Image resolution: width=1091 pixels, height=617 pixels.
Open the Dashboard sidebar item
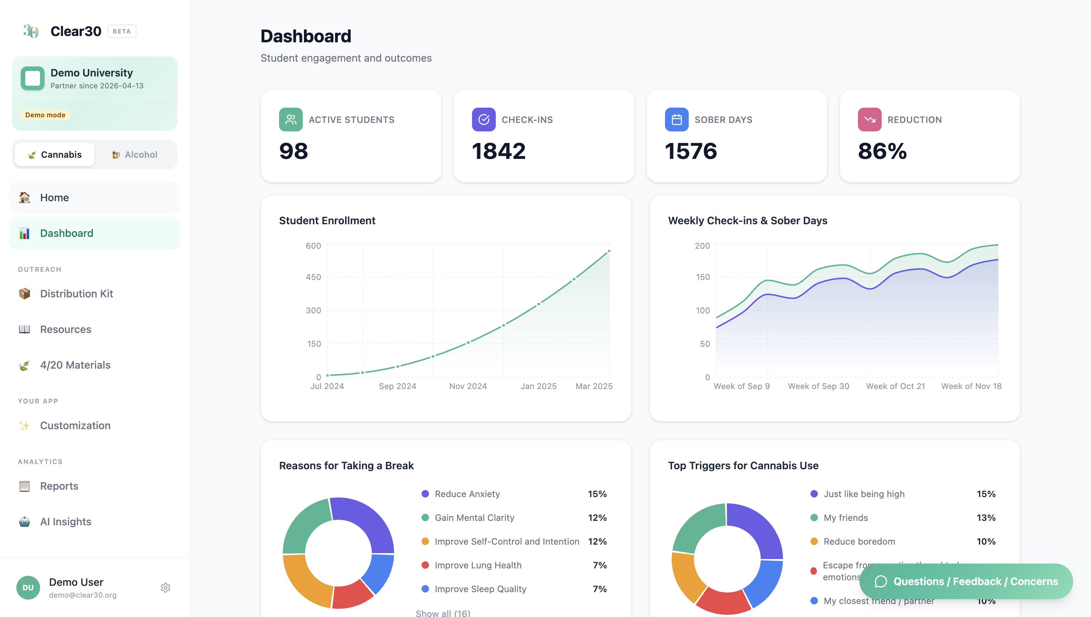66,233
